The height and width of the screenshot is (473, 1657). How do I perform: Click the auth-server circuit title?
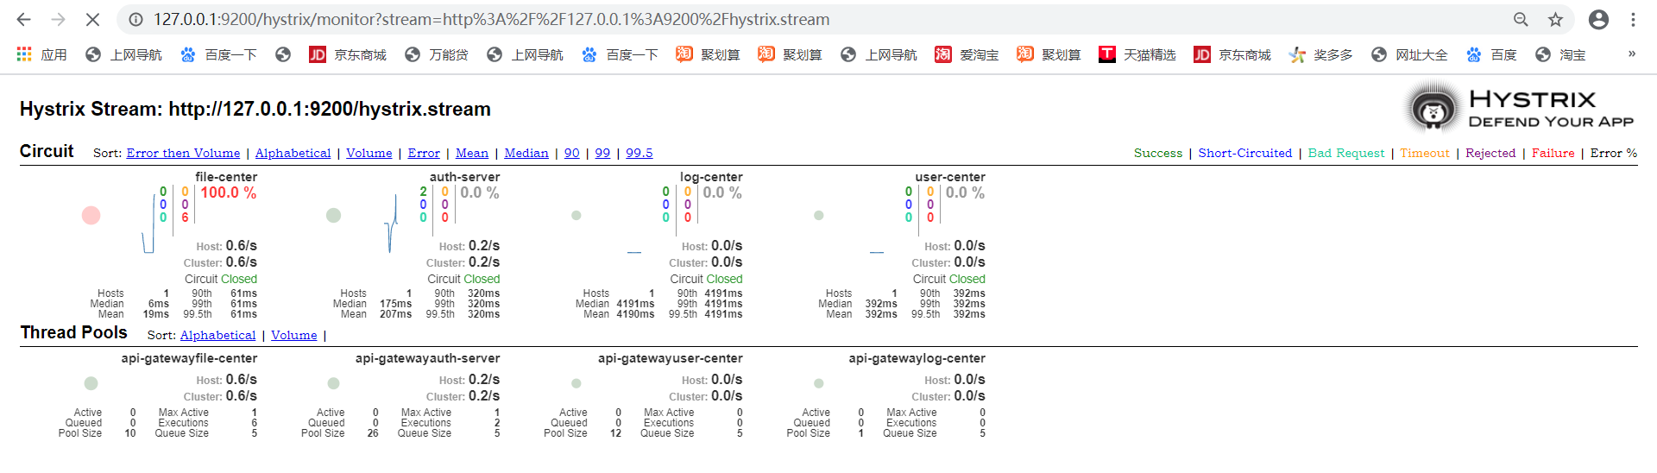tap(464, 177)
